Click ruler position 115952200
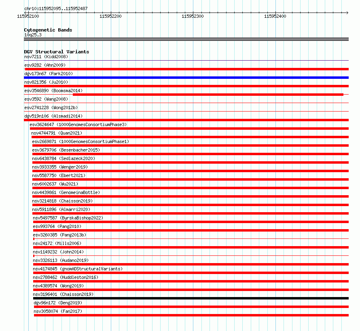 110,16
